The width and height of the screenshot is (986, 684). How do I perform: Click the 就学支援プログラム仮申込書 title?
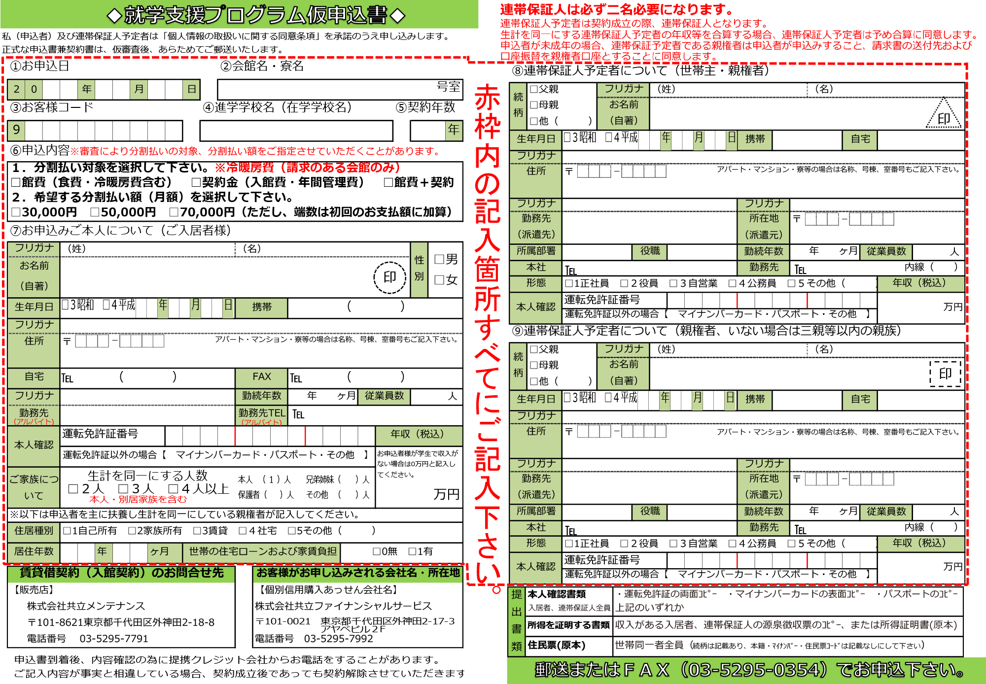(256, 15)
